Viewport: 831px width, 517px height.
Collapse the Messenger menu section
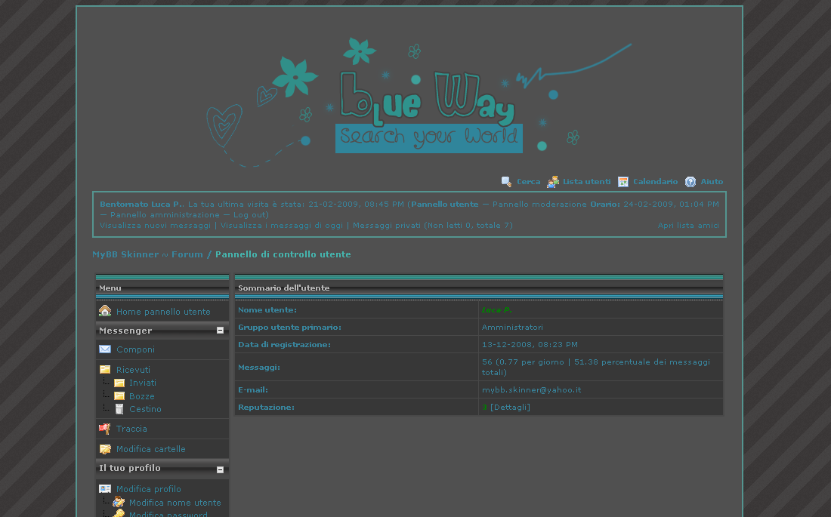coord(220,331)
